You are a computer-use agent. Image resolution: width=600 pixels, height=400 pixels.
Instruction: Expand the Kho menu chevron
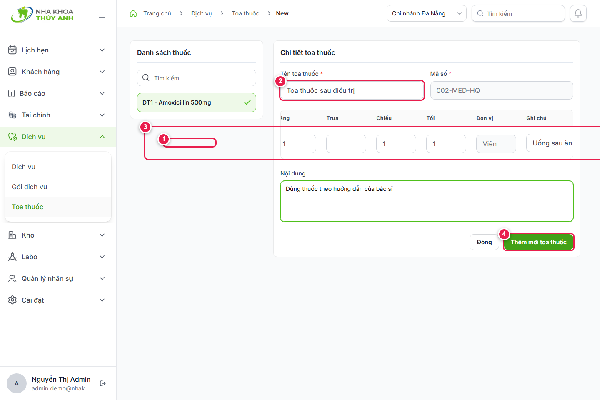click(x=102, y=235)
